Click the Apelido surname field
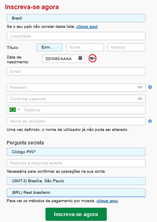 coord(127,47)
